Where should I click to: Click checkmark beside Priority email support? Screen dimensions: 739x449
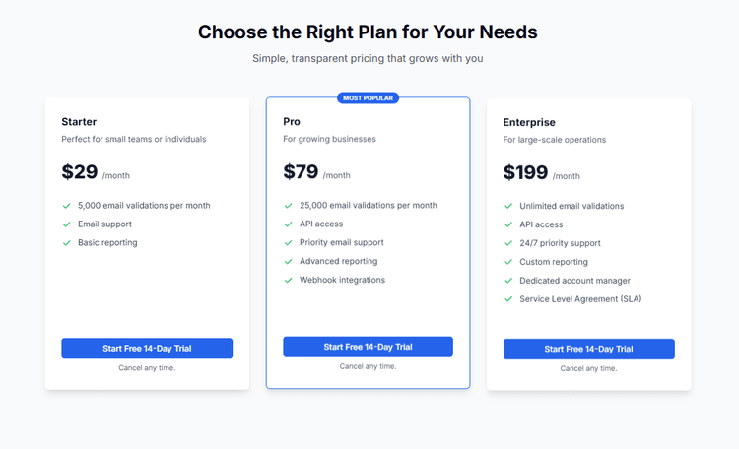(x=289, y=242)
